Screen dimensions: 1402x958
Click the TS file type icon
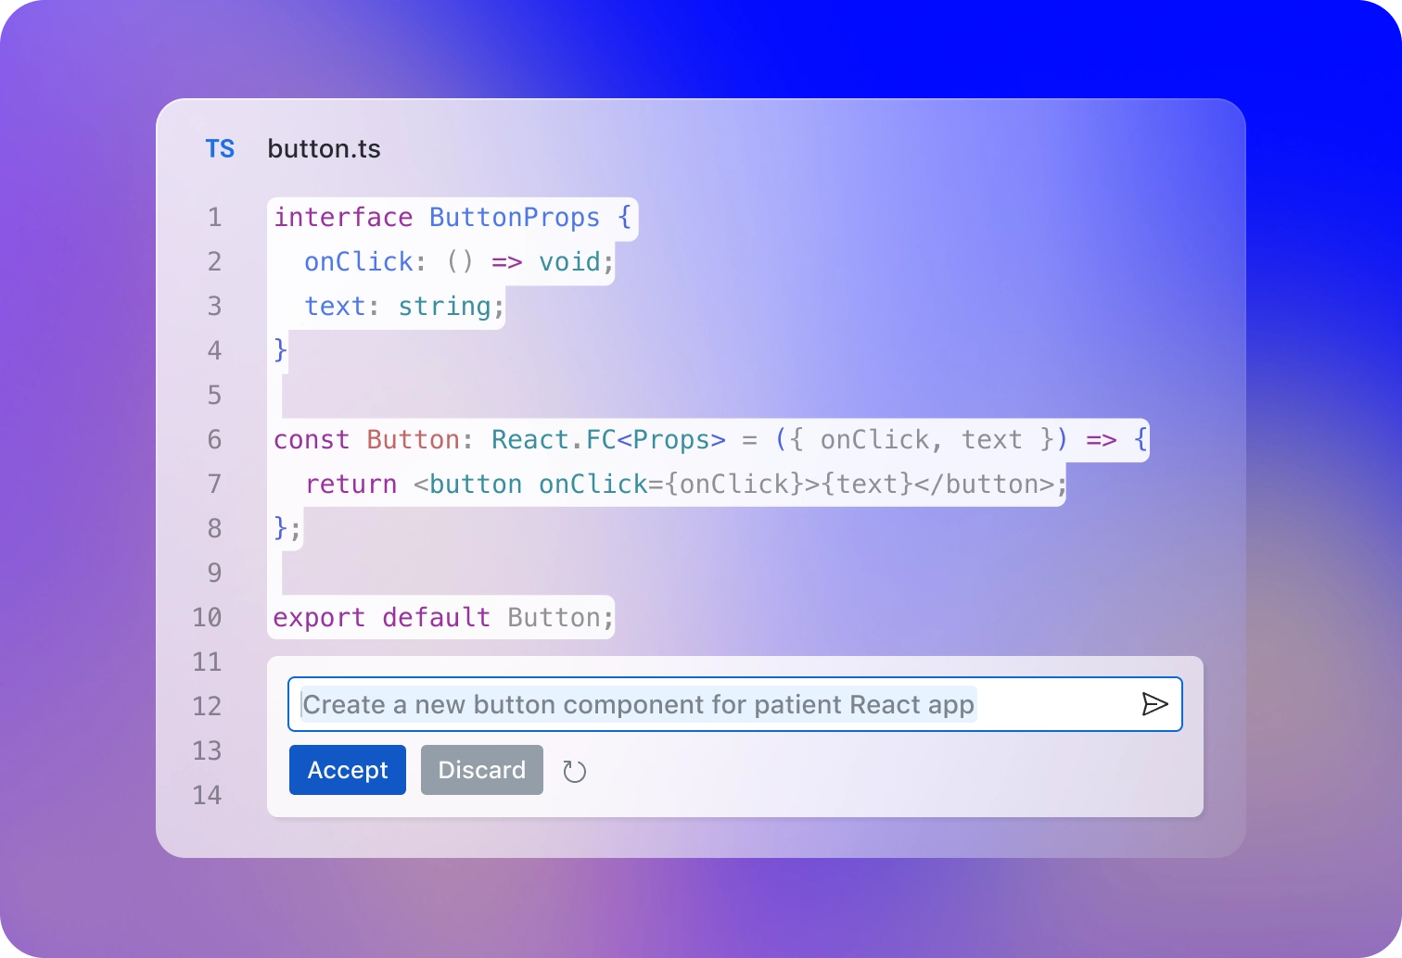[x=220, y=149]
